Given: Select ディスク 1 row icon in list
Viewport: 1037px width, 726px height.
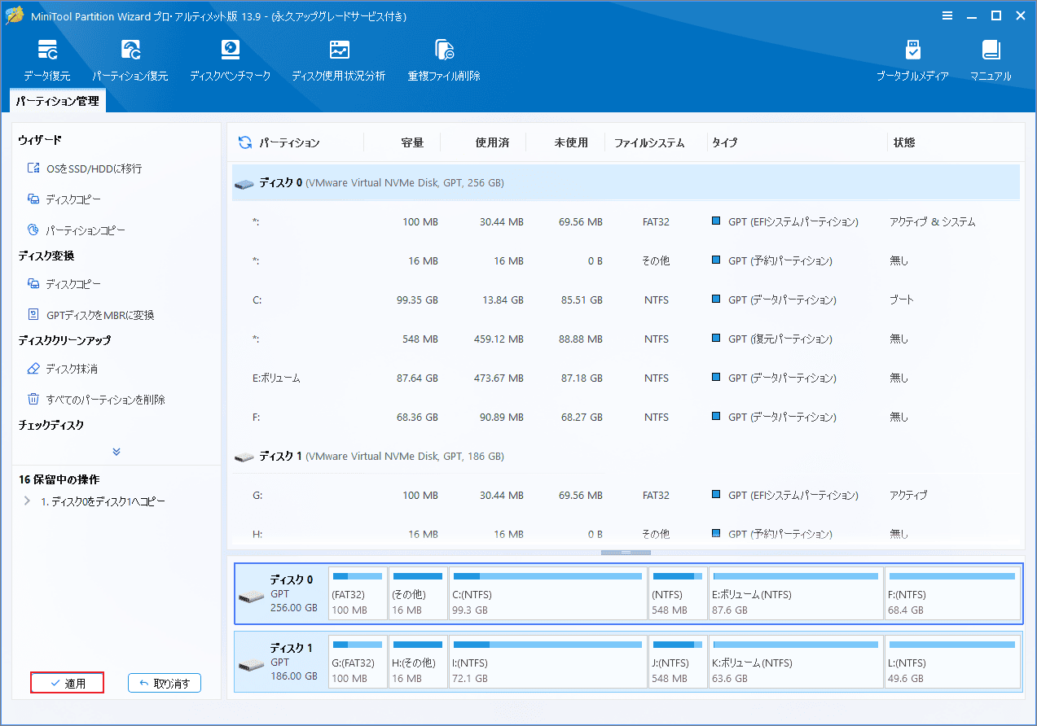Looking at the screenshot, I should 244,457.
